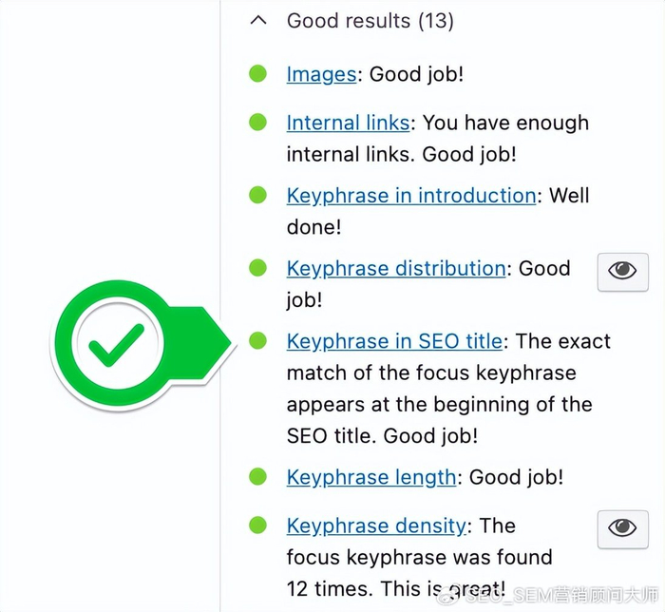Click the Good results (13) heading
Screen dimensions: 665x612
pos(370,21)
